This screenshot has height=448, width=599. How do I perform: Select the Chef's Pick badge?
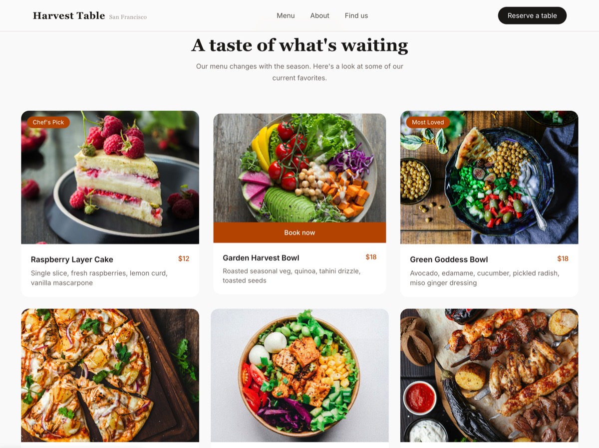[x=48, y=122]
